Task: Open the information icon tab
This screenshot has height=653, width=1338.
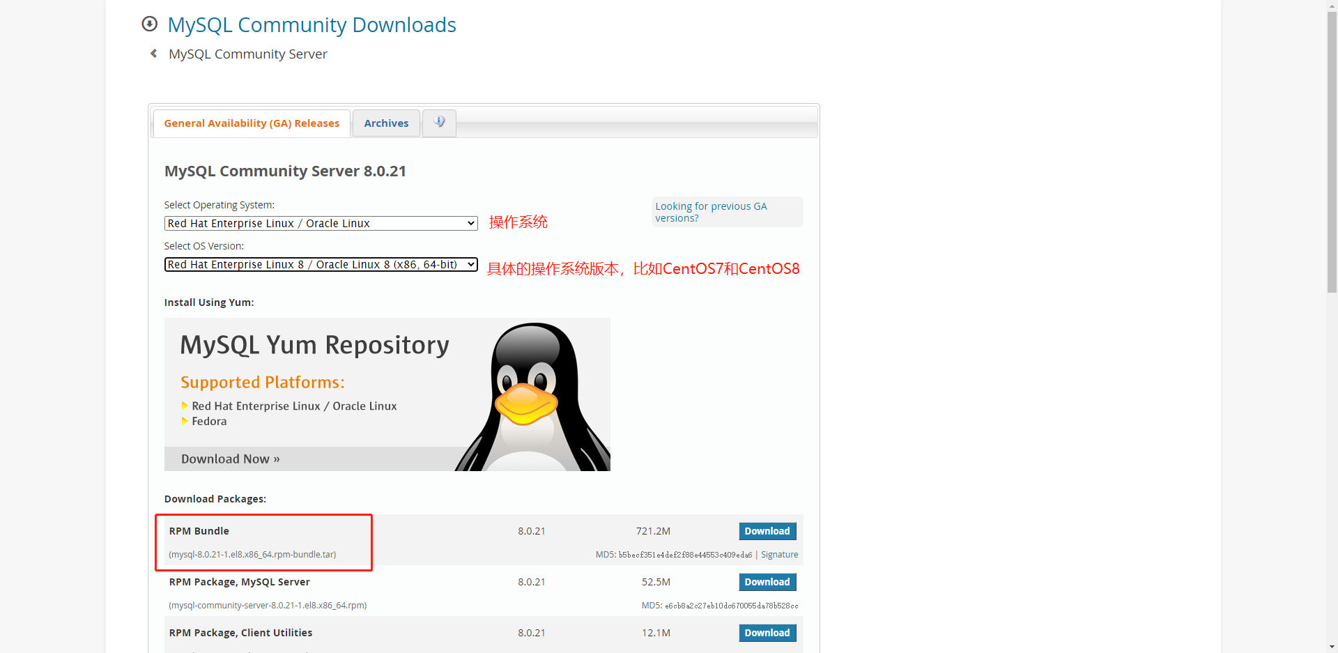Action: point(439,123)
